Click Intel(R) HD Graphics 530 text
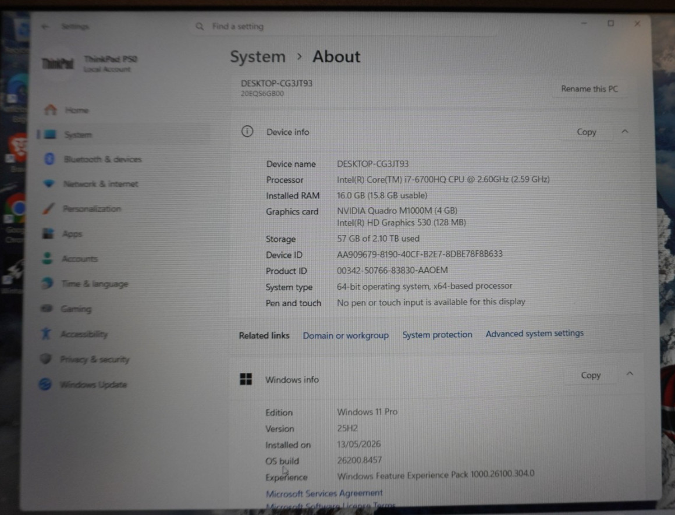 (401, 223)
